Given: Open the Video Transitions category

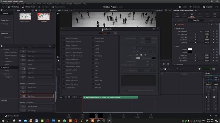Looking at the screenshot, I should (x=11, y=52).
